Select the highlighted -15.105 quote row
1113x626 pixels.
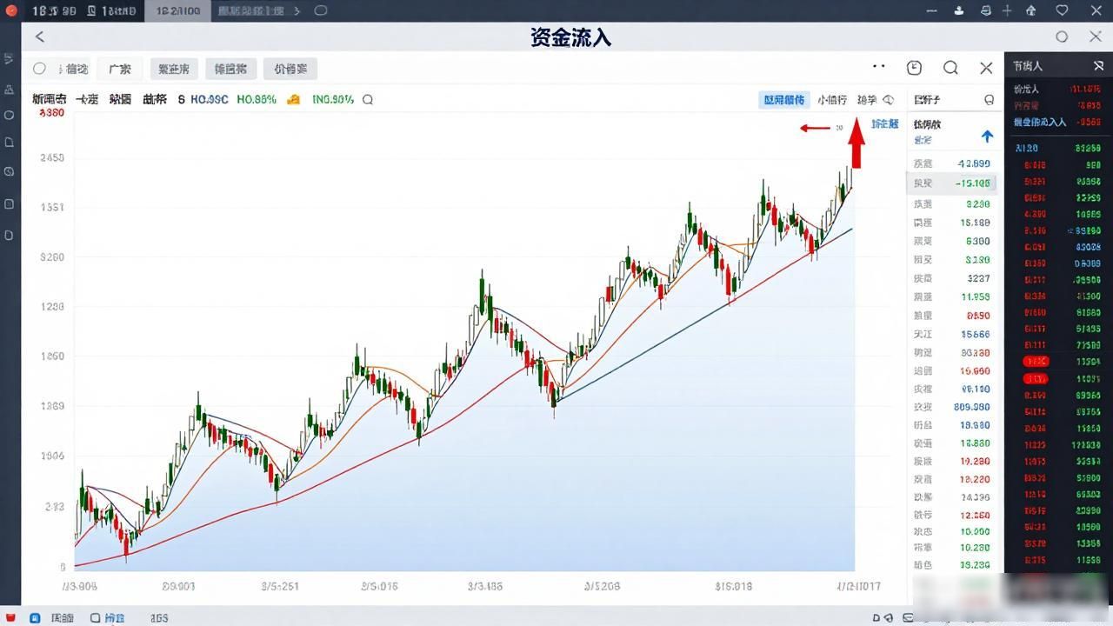coord(951,183)
